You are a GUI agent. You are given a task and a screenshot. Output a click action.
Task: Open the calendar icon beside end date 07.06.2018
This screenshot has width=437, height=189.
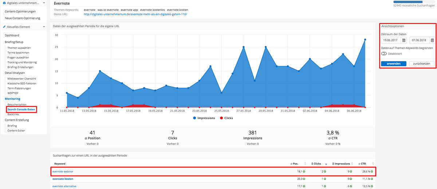(432, 40)
